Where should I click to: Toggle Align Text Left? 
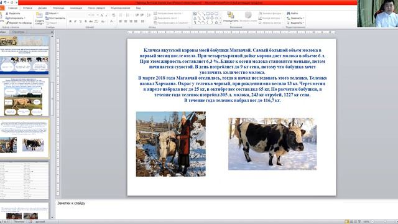(x=120, y=22)
